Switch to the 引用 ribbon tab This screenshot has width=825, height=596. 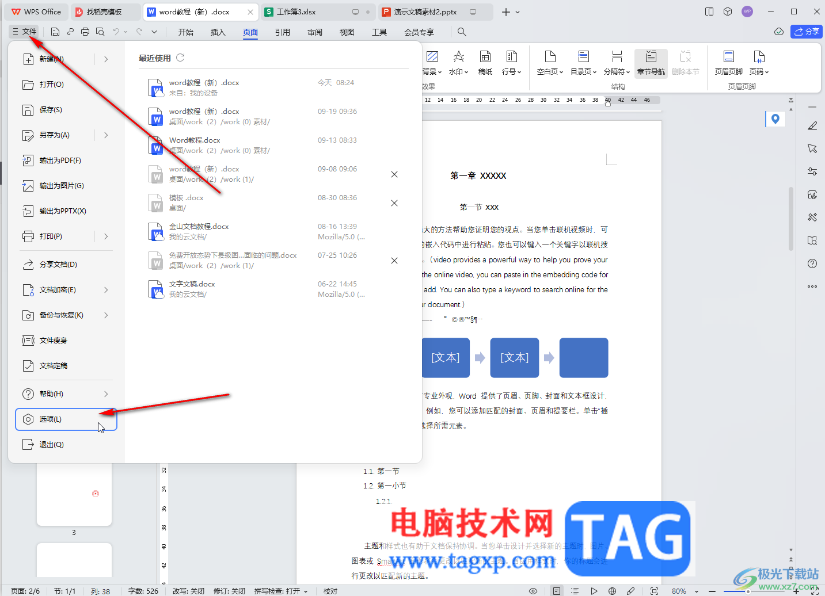point(283,32)
